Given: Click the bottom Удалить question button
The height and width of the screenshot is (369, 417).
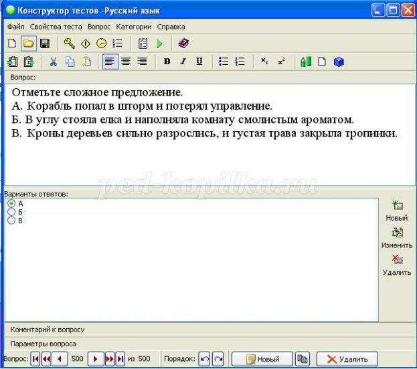Looking at the screenshot, I should pyautogui.click(x=347, y=359).
